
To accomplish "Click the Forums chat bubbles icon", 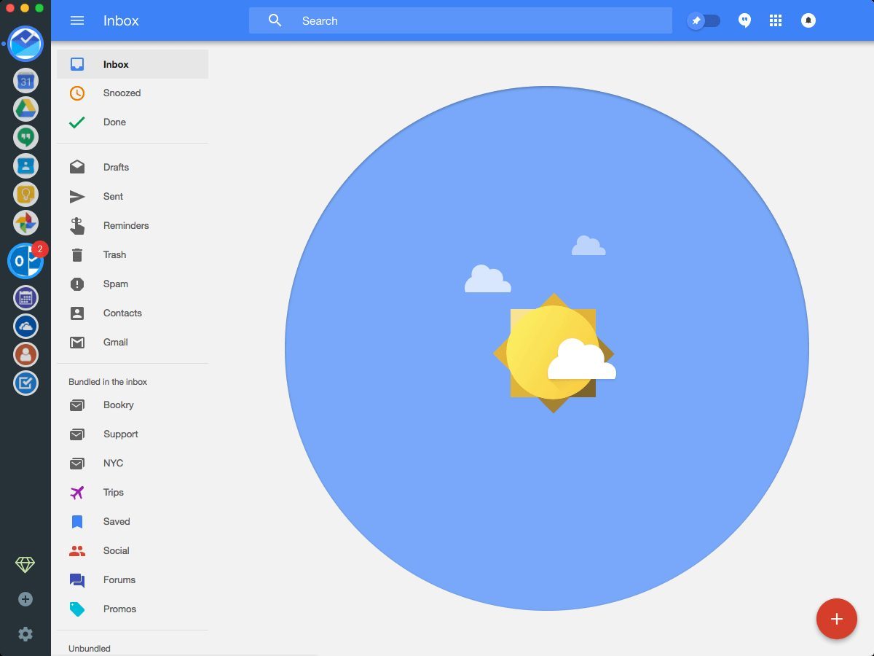I will click(x=77, y=580).
